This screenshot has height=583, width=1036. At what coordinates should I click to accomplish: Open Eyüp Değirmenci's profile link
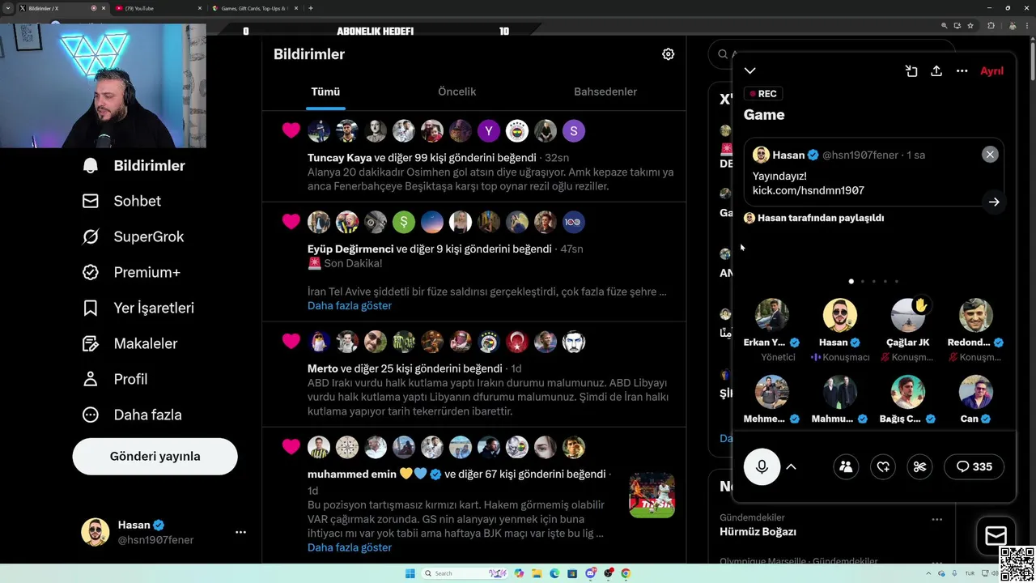350,249
